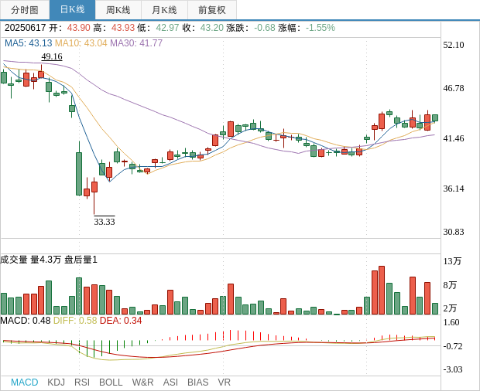Switch to the KDJ indicator

(x=56, y=382)
